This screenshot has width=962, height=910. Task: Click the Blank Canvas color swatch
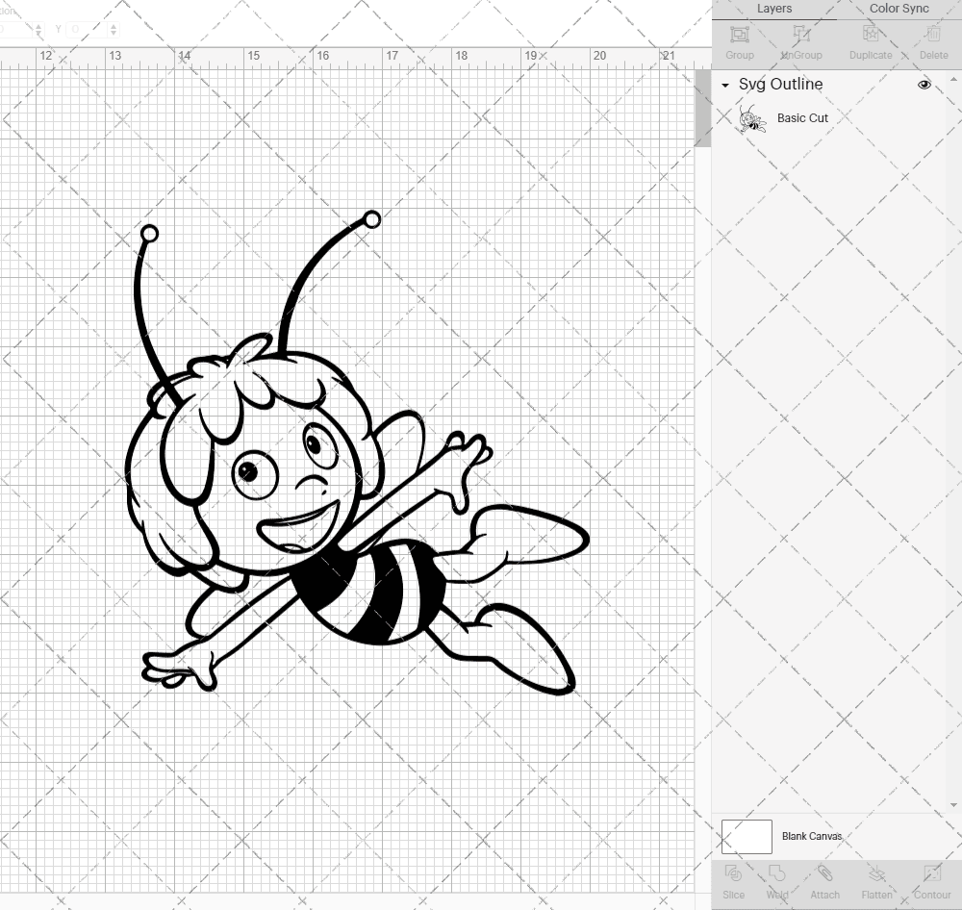click(746, 836)
